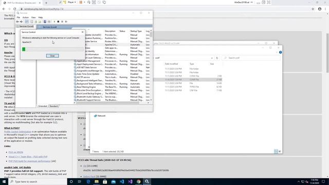Viewport: 329px width, 185px height.
Task: Click the Restart Service icon
Action: tap(66, 22)
